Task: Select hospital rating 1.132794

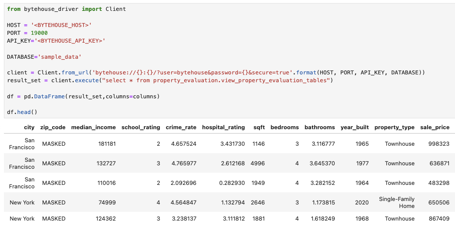Action: tap(233, 203)
